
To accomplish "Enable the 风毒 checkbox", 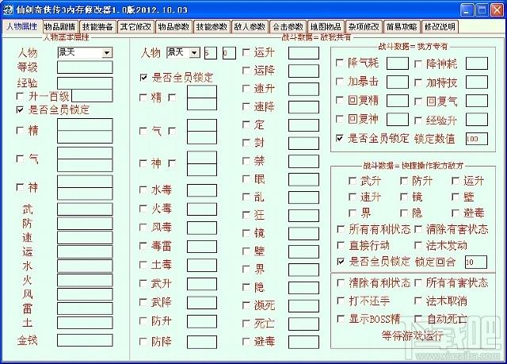I will point(143,227).
